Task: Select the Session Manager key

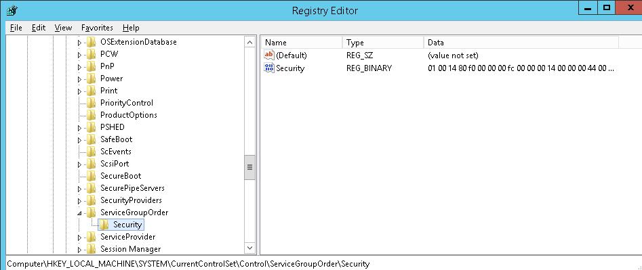Action: point(131,249)
